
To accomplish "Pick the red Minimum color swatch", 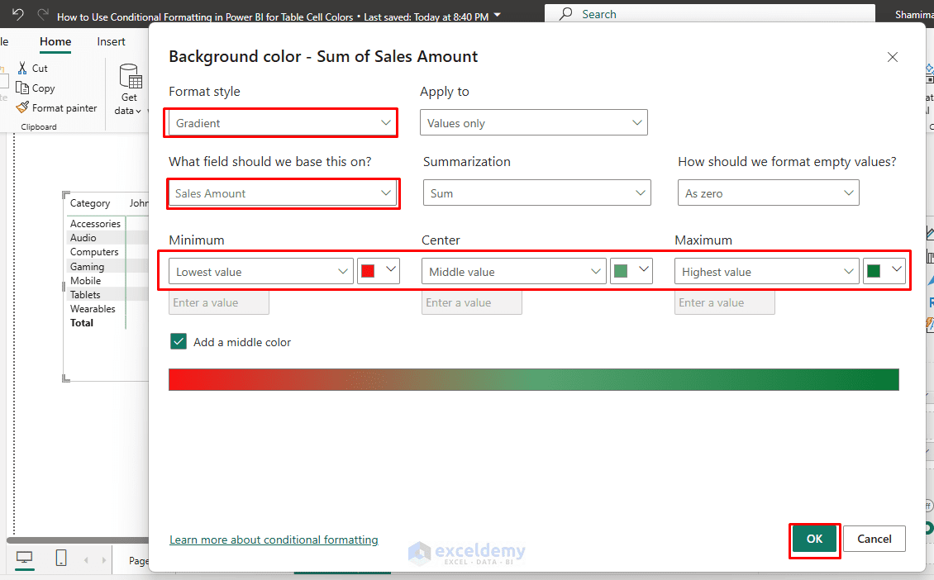I will tap(368, 271).
